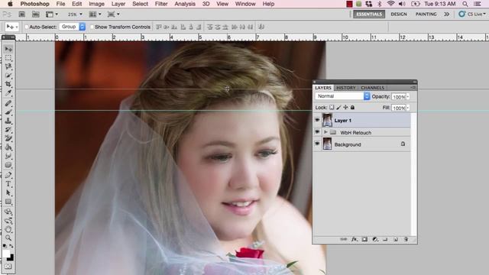
Task: Select the Dodge tool
Action: click(8, 165)
